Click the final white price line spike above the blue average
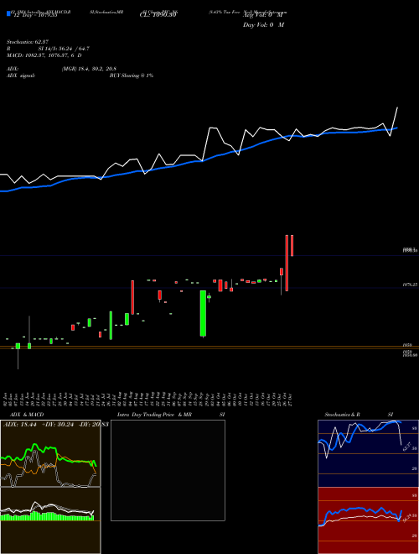This screenshot has width=419, height=554. 395,120
